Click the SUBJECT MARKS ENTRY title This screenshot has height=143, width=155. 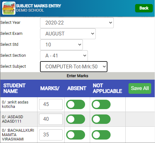pyautogui.click(x=38, y=6)
